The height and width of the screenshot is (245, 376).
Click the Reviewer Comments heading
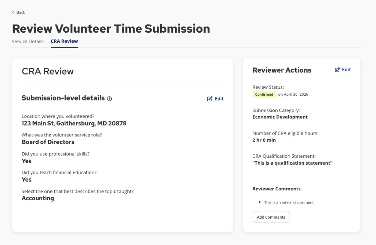276,189
